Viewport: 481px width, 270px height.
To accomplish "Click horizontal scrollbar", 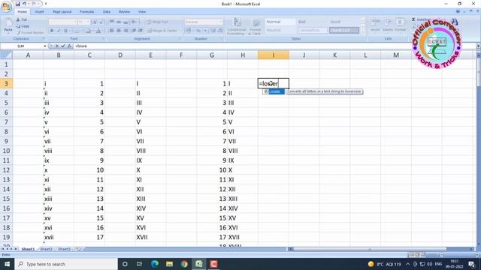I will [x=369, y=249].
